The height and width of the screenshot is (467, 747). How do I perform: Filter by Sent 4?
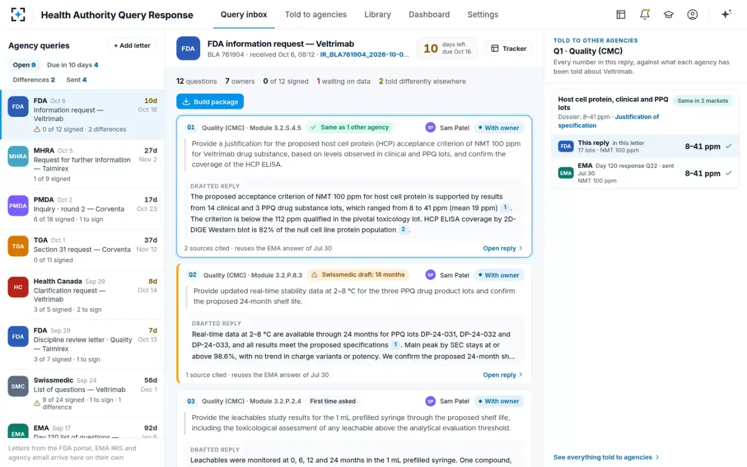click(76, 80)
